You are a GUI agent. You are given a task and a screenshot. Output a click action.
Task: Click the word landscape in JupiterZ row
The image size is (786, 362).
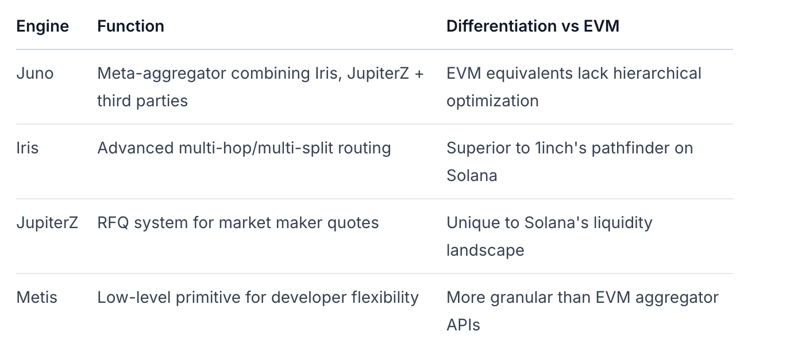tap(485, 251)
